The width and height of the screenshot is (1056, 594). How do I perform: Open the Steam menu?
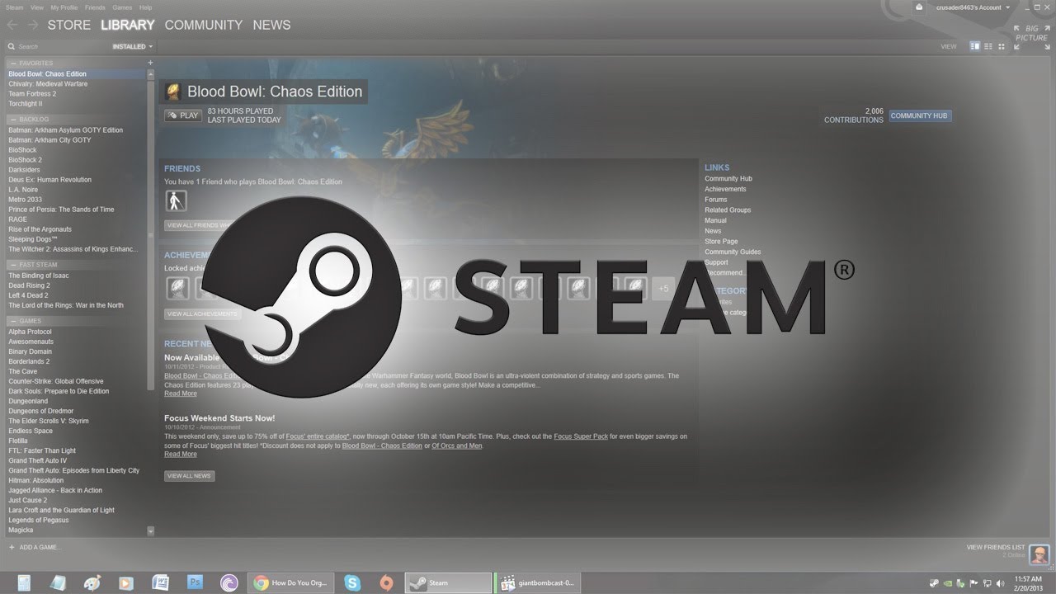click(14, 7)
